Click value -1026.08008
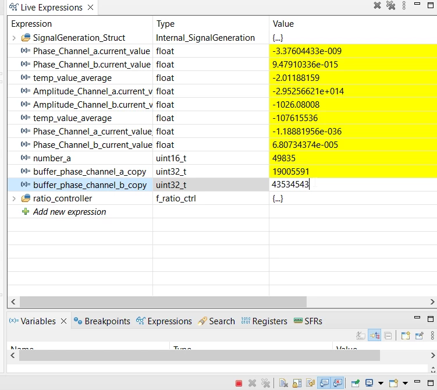 (296, 105)
